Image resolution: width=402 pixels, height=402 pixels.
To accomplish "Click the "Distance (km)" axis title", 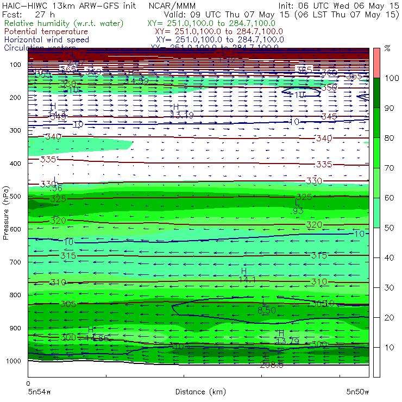I will (200, 392).
